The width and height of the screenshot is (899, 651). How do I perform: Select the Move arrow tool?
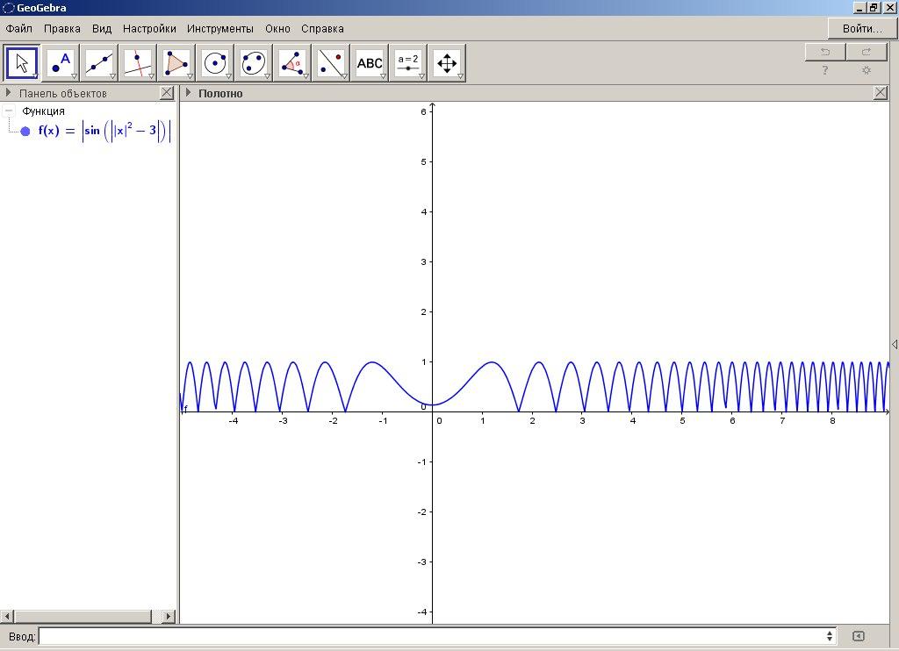[x=22, y=62]
